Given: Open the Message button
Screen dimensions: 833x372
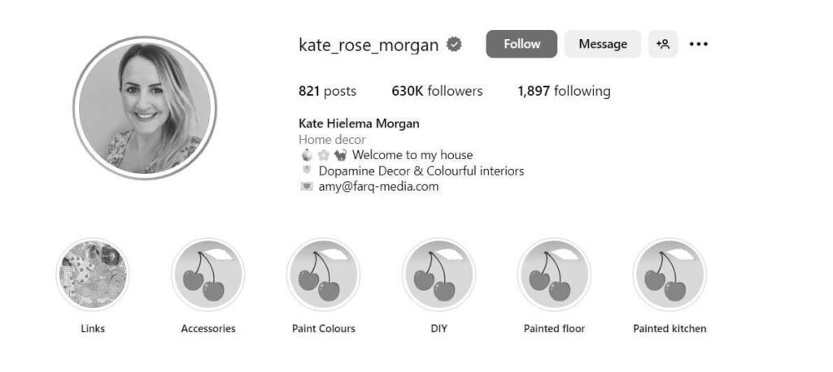Looking at the screenshot, I should coord(603,44).
